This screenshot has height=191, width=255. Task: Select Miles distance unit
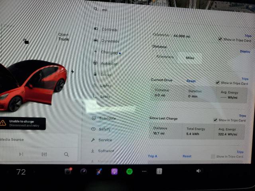(190, 58)
